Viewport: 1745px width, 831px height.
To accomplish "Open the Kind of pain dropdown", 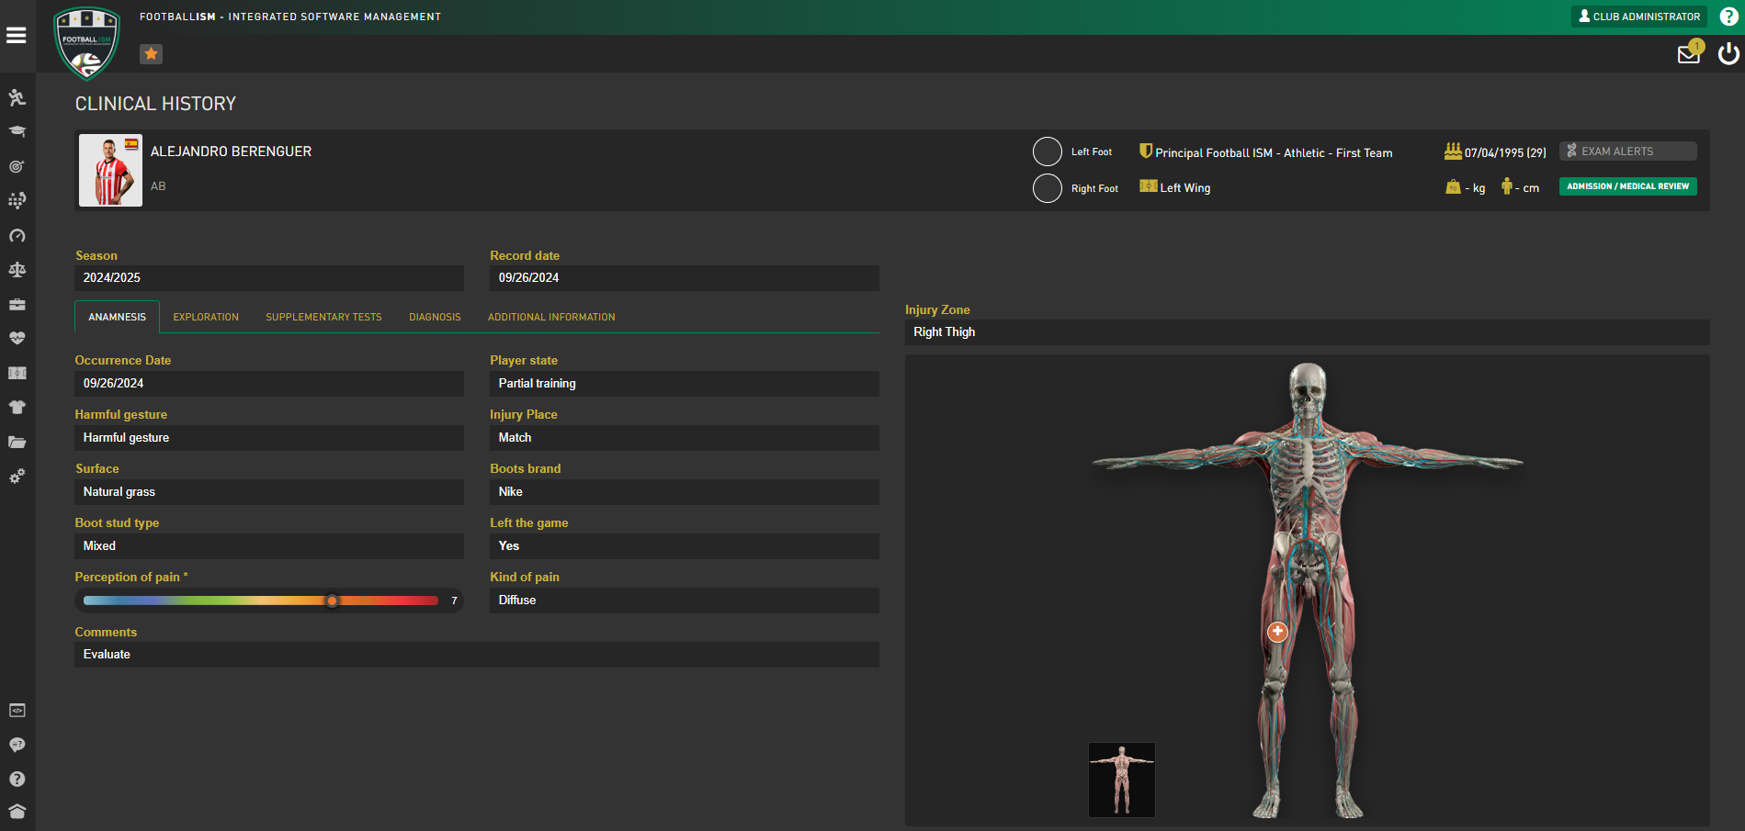I will (685, 601).
